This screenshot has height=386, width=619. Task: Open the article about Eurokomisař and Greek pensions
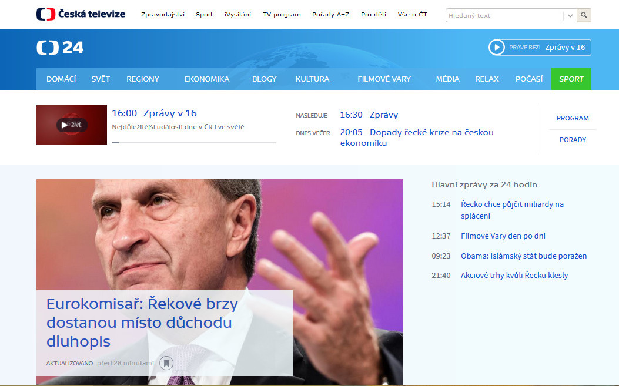[142, 320]
